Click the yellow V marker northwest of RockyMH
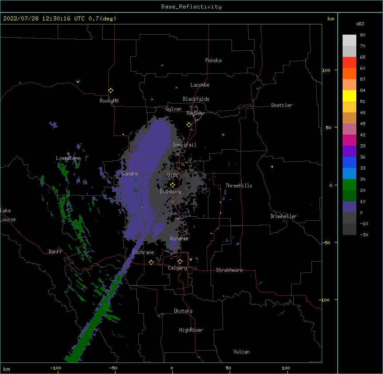This screenshot has height=374, width=383. click(78, 82)
